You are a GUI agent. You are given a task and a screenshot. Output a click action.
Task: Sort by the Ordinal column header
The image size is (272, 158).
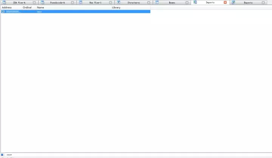(x=27, y=8)
